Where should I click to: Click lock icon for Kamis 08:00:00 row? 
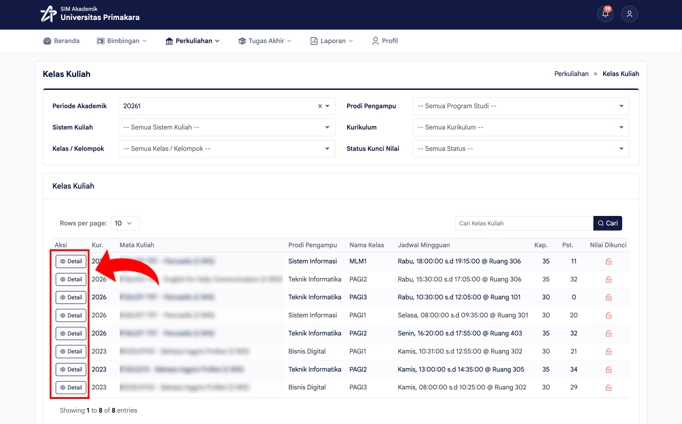[x=609, y=388]
